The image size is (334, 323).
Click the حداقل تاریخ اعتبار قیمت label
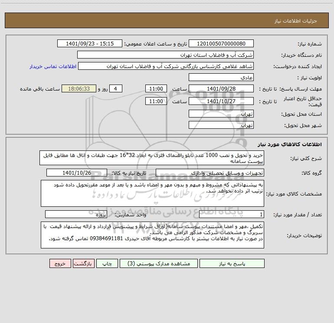303,101
